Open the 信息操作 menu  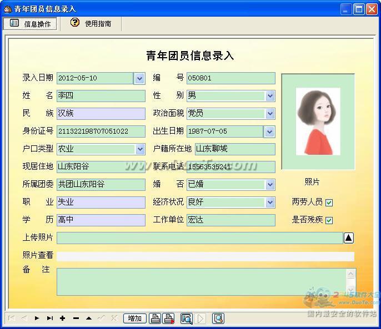[30, 23]
